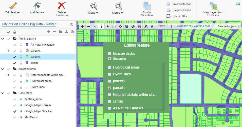Click the Edit feature pencil tool
The width and height of the screenshot is (242, 127).
12,8
